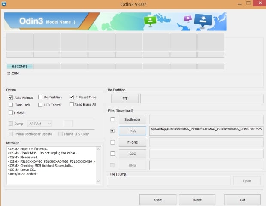
Task: Click the '<OSM> Please wait..' log line
Action: click(x=24, y=157)
